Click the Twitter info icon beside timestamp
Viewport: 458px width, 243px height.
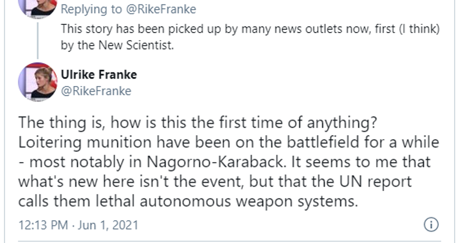(431, 225)
